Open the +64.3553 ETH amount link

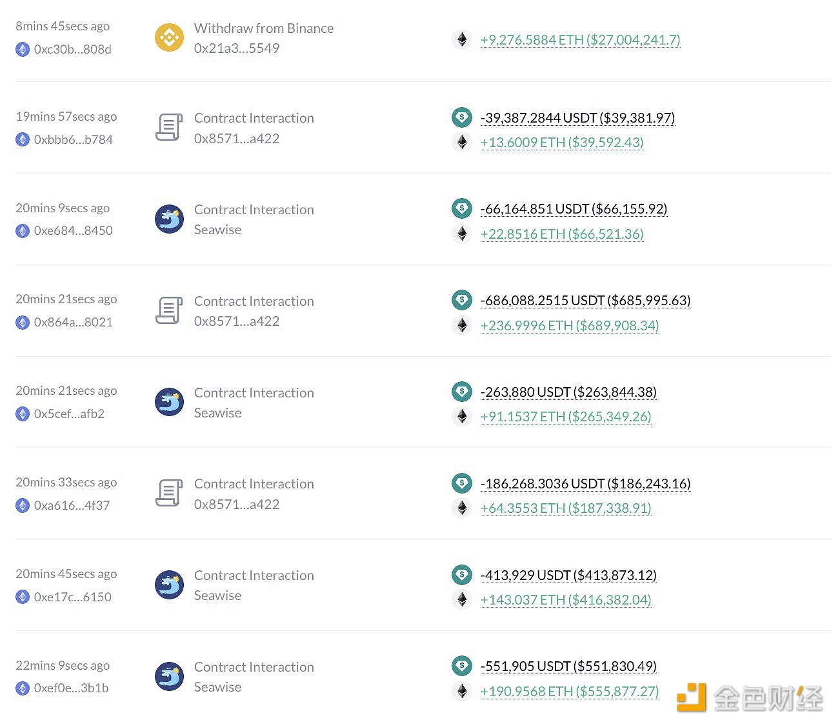tap(566, 508)
